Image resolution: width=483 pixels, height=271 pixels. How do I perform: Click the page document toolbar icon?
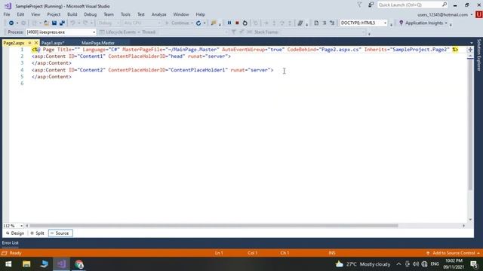click(x=316, y=23)
